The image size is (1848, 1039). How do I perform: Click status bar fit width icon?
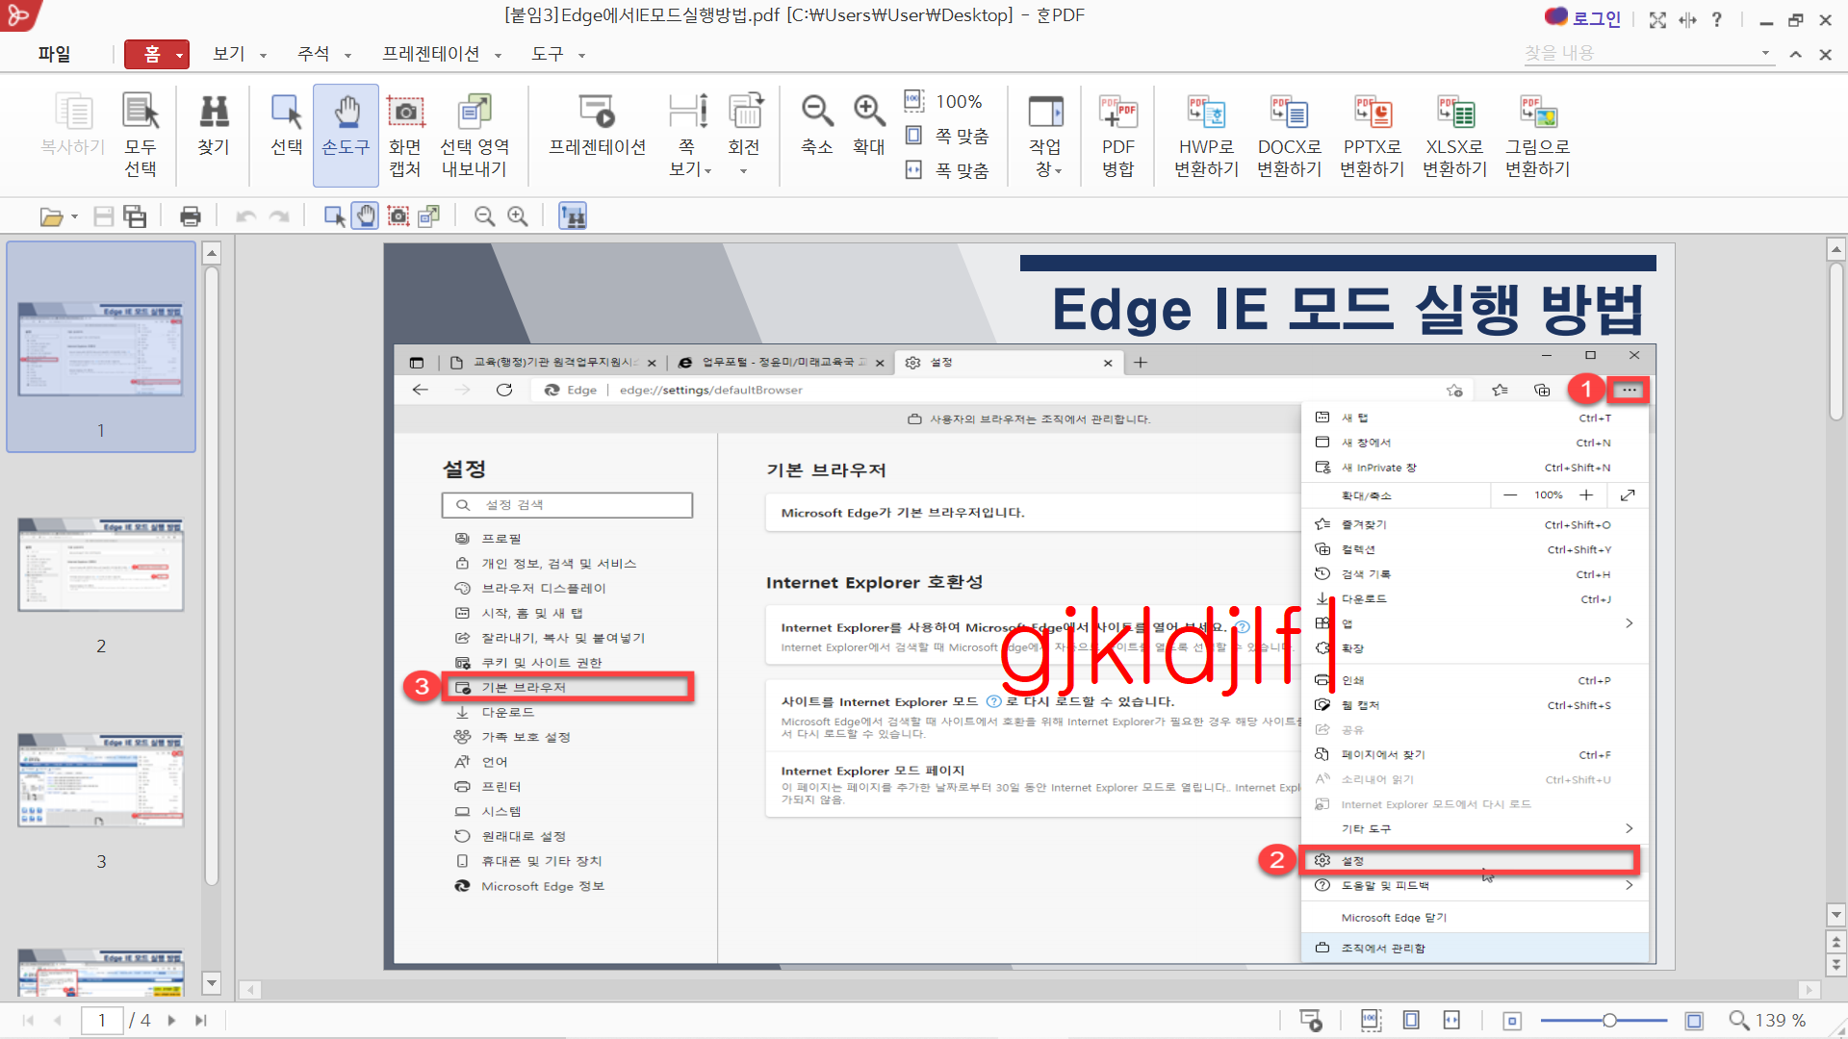click(x=1451, y=1020)
